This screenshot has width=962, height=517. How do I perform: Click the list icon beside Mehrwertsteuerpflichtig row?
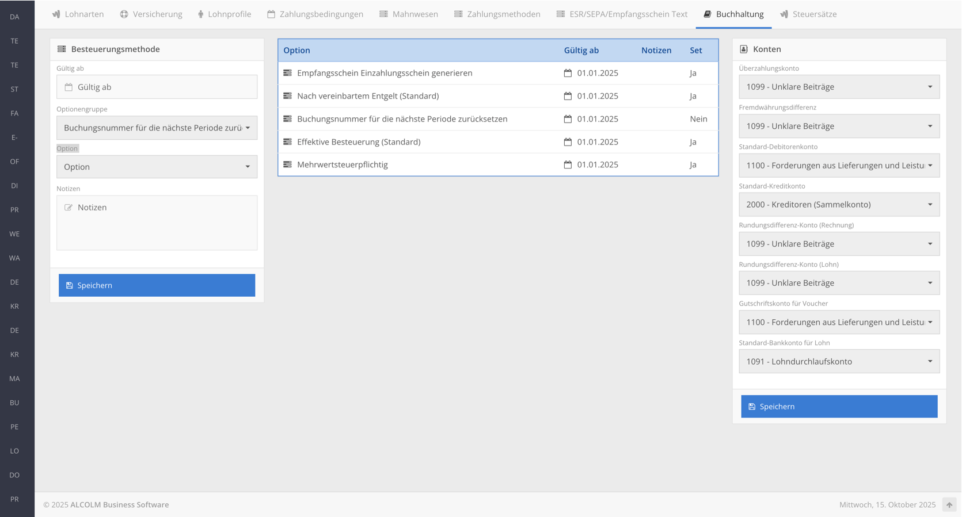tap(287, 164)
